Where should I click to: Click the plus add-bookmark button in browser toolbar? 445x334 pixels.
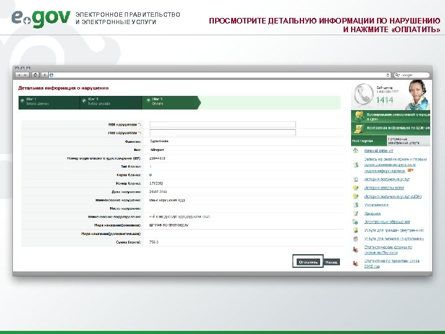pyautogui.click(x=44, y=75)
